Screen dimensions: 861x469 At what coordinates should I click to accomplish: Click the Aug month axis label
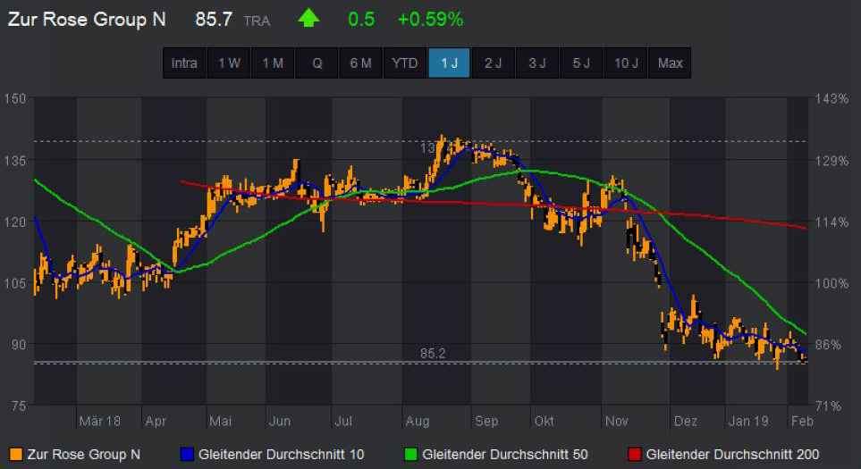418,422
